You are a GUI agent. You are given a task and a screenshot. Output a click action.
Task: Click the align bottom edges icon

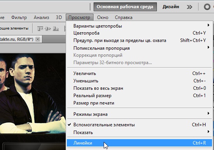pyautogui.click(x=56, y=28)
